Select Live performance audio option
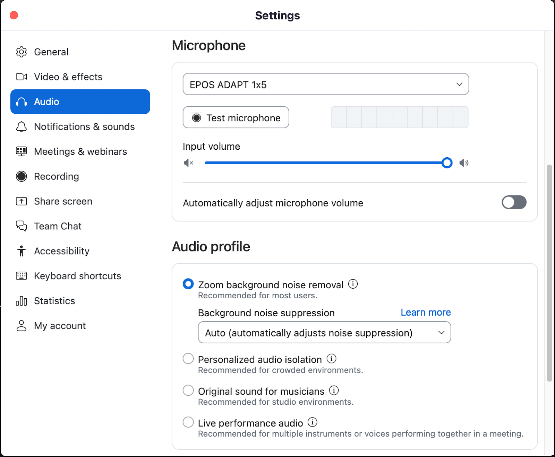This screenshot has height=457, width=555. (x=188, y=422)
